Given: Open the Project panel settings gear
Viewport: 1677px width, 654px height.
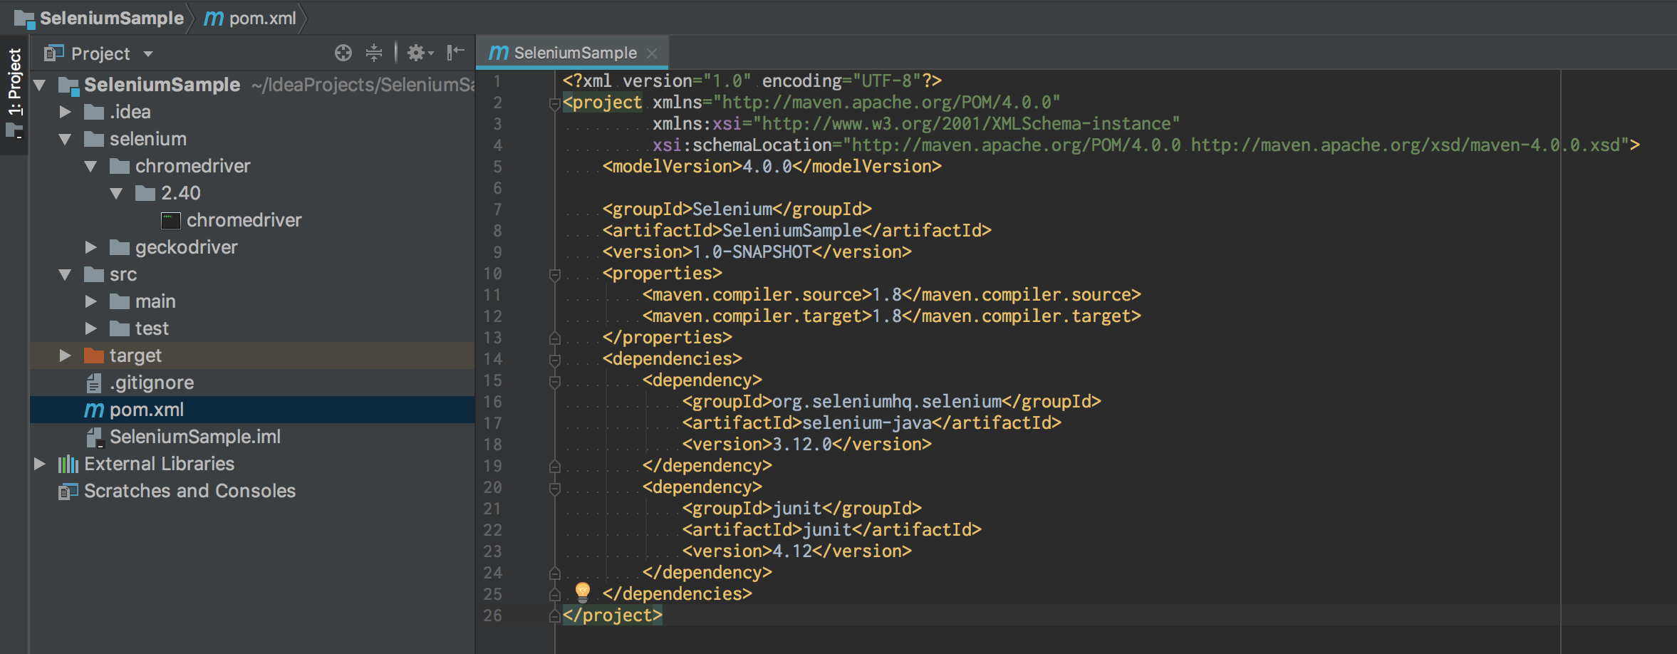Looking at the screenshot, I should [x=416, y=53].
